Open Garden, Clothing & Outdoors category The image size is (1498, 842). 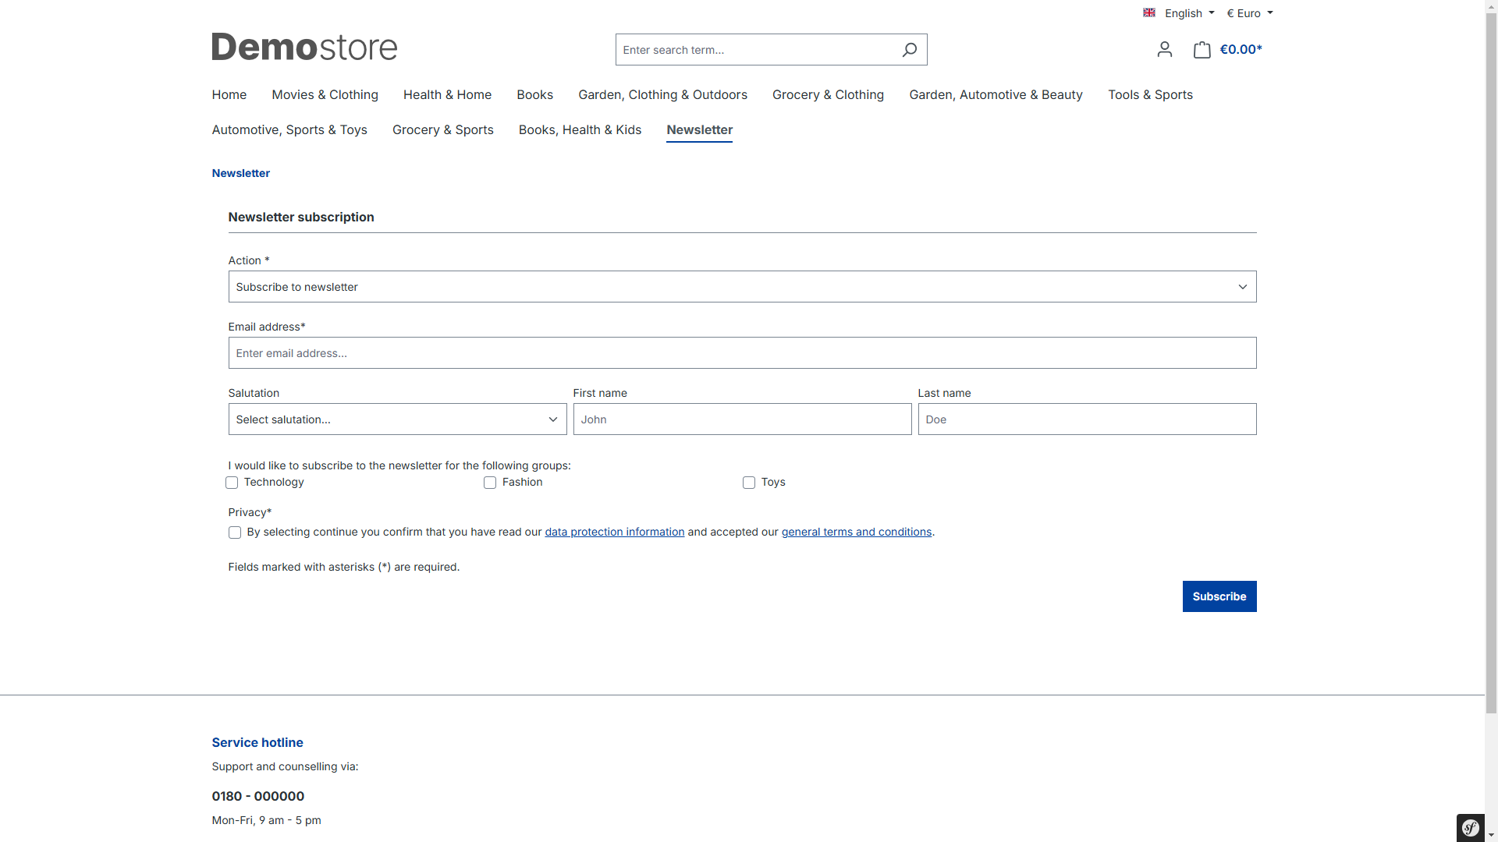click(x=662, y=94)
